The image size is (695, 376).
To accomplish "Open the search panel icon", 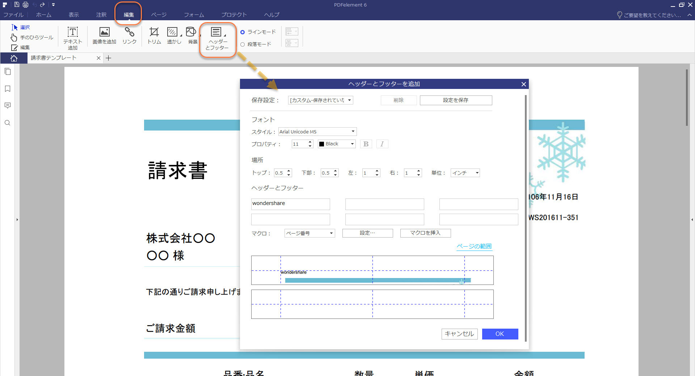I will [8, 123].
